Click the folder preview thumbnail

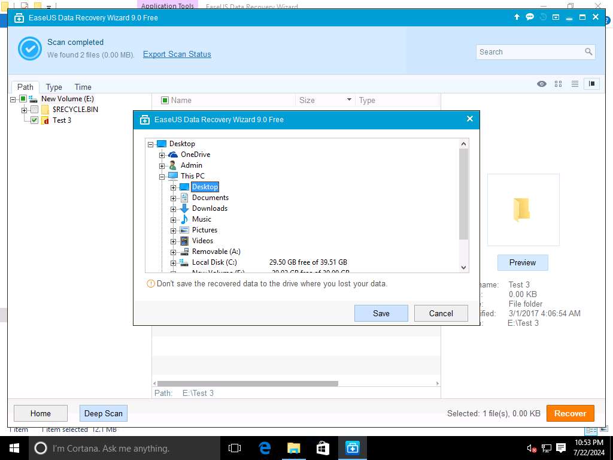(523, 210)
